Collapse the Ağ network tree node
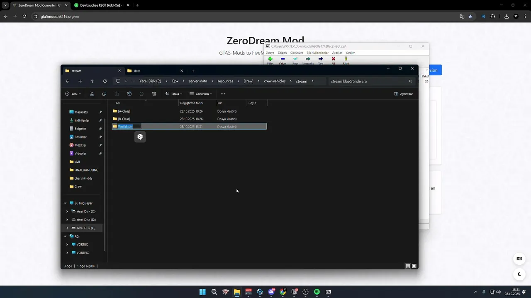 point(65,236)
